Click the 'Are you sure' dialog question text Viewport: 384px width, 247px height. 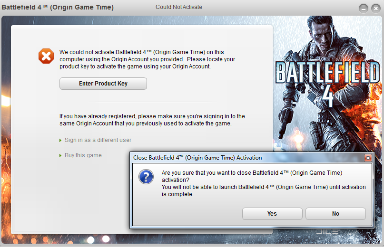tap(264, 183)
